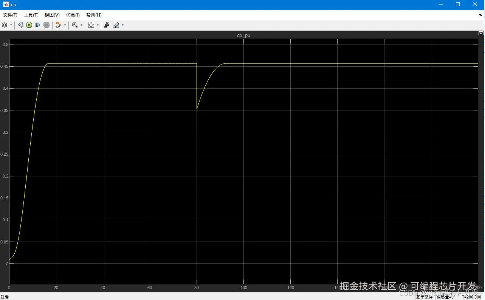Select the zoom in tool
The image size is (485, 300).
point(75,25)
